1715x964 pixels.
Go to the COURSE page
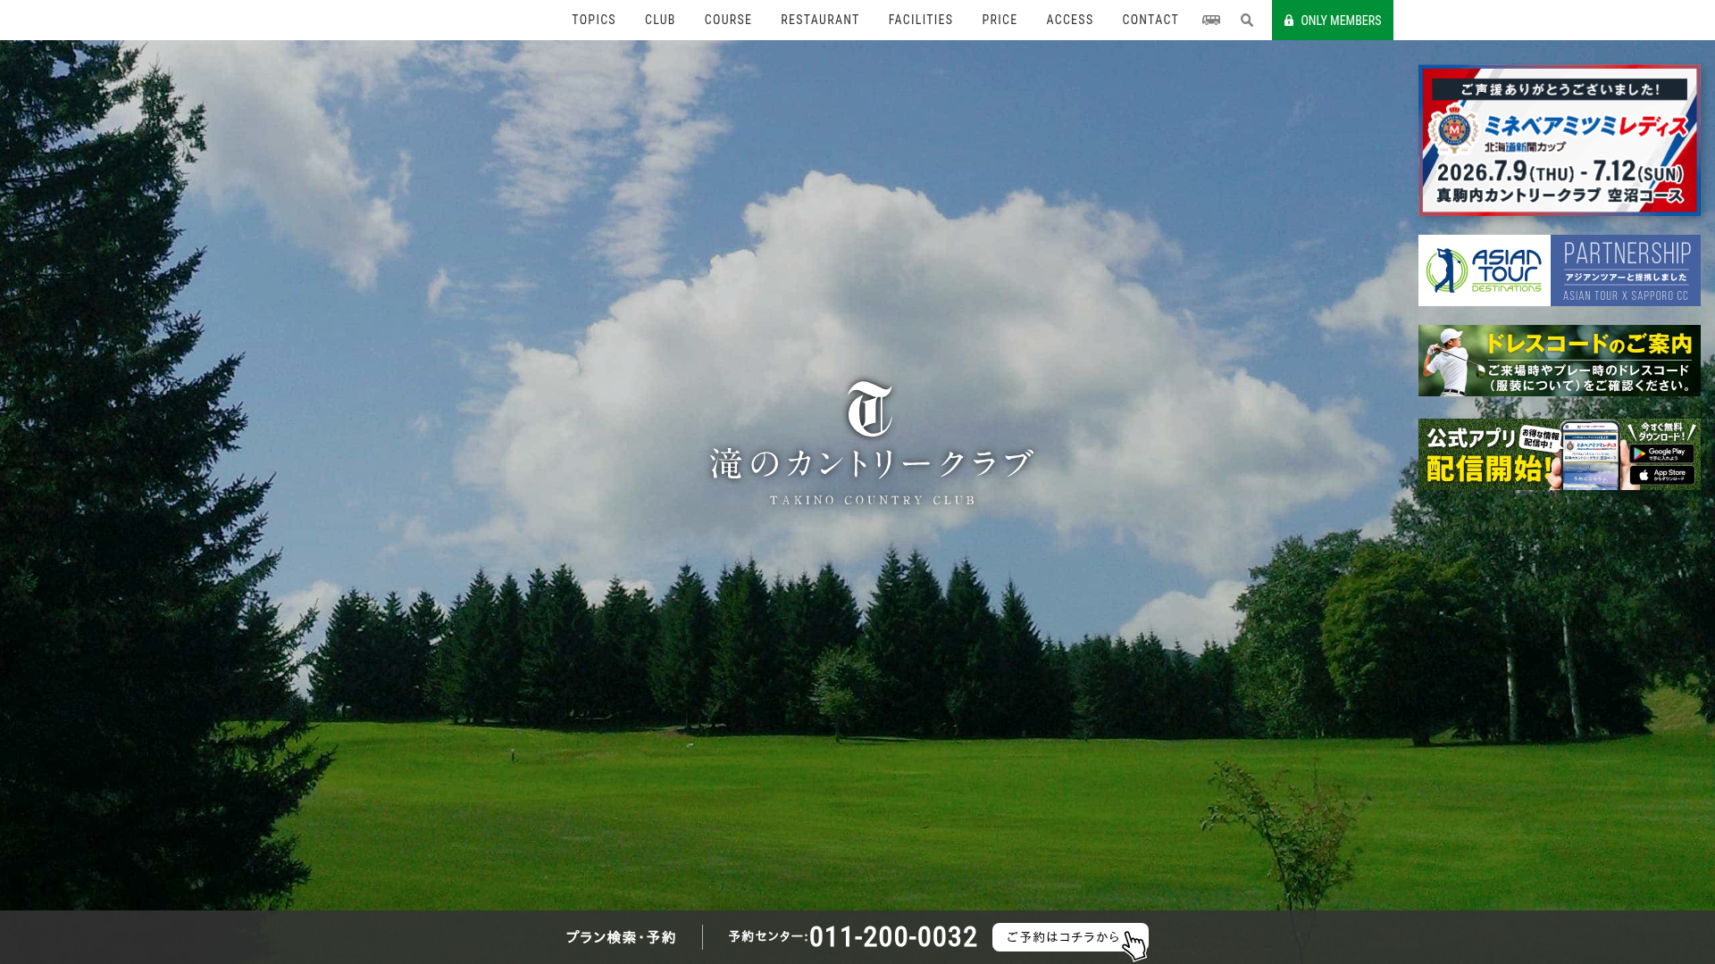click(728, 20)
